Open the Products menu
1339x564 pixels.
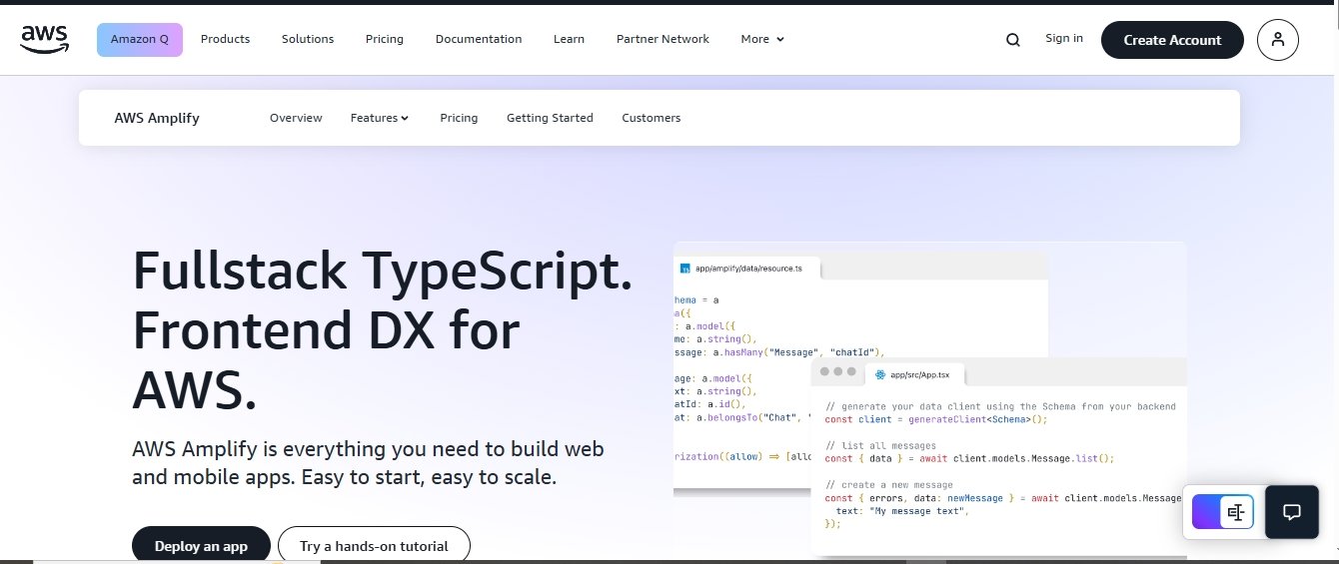pos(225,39)
